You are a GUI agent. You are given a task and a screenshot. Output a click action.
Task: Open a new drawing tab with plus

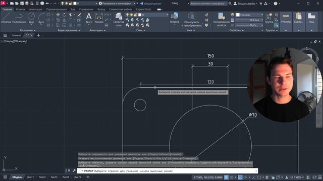tap(38, 35)
